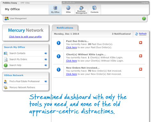This screenshot has height=122, width=160.
Task: Click the 3 Notifications! count text
Action: point(121,34)
